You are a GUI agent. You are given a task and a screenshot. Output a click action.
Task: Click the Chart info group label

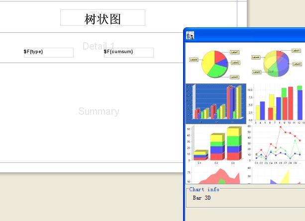click(204, 190)
